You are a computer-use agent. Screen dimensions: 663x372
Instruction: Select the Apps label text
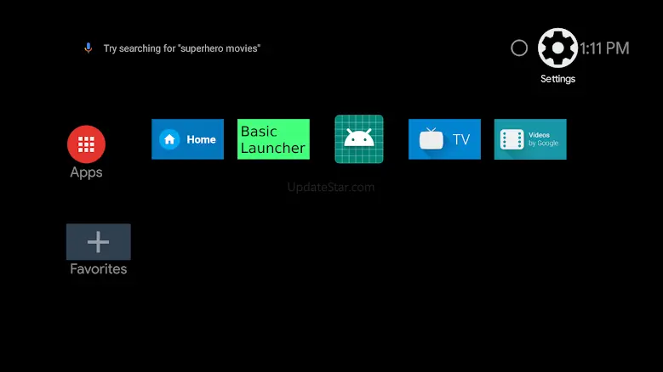[86, 172]
